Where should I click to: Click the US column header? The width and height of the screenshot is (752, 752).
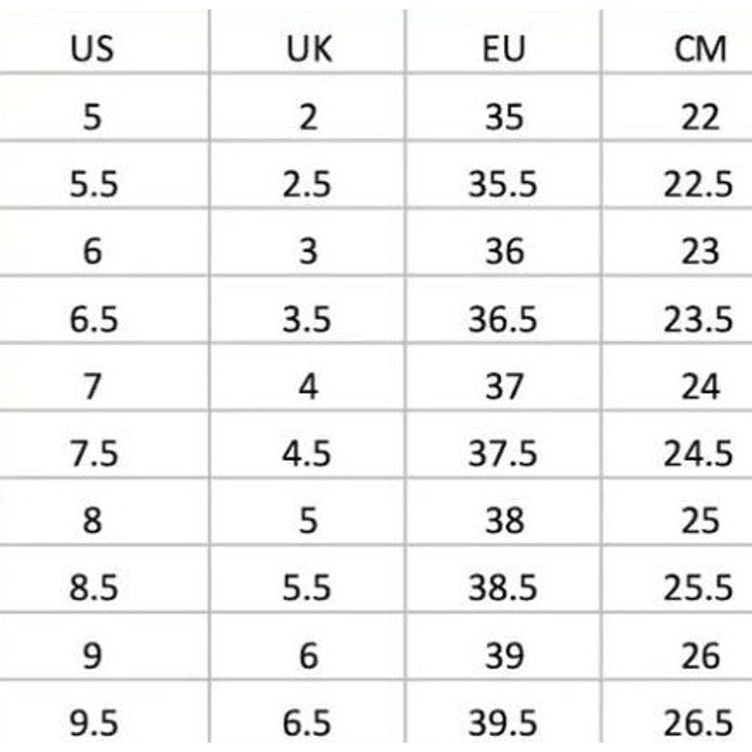click(x=92, y=50)
